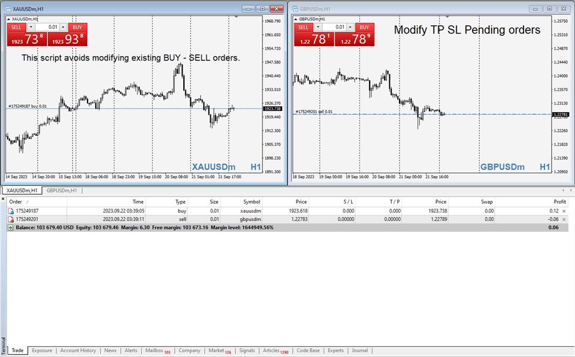Collapse one-click trading triangle on XAUUSDm chart
575x357 pixels.
coord(9,19)
